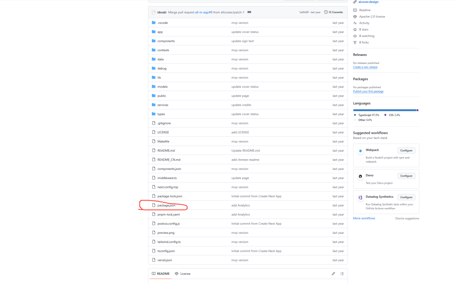Click the idoubi author avatar

tap(154, 12)
